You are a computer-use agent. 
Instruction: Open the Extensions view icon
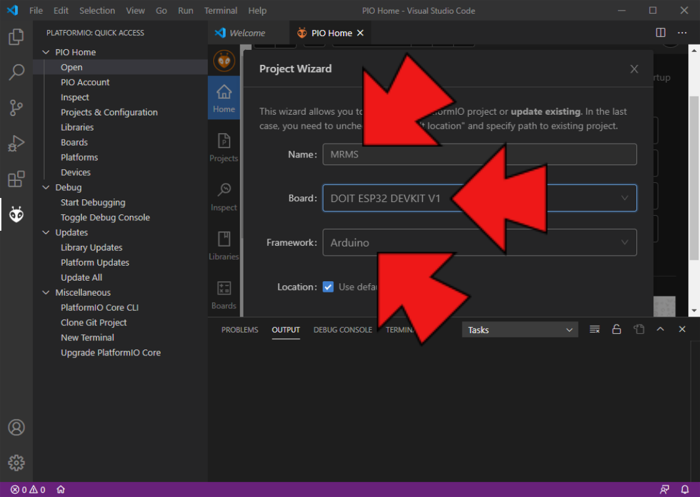click(16, 178)
